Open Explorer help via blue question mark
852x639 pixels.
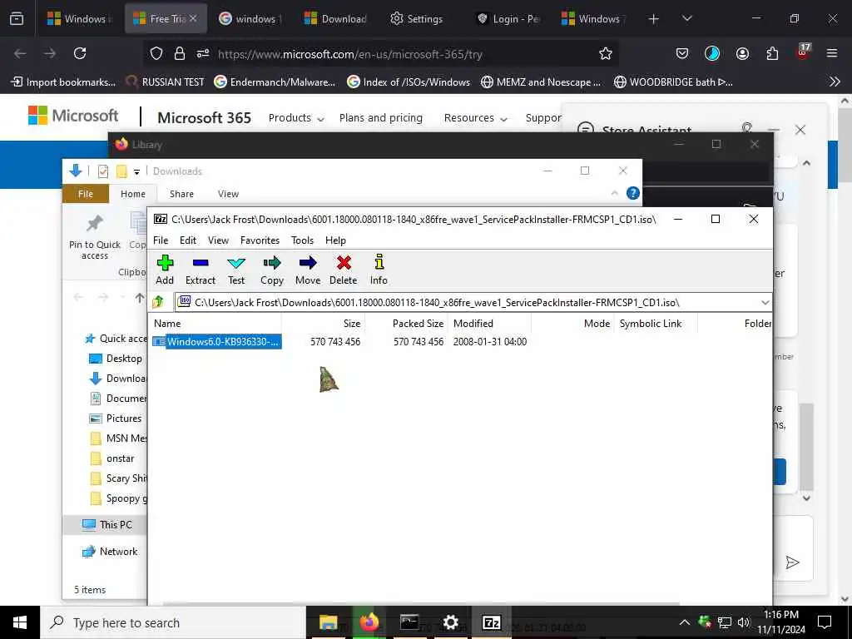coord(633,193)
